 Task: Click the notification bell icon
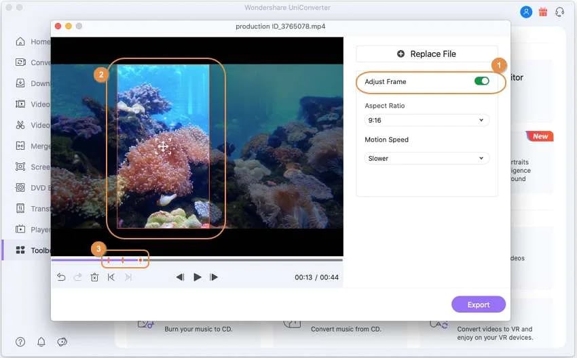41,342
